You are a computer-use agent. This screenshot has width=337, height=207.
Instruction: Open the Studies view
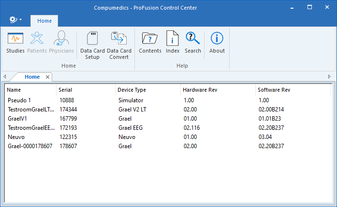coord(15,42)
